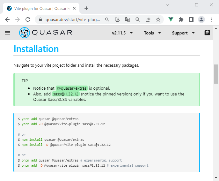The width and height of the screenshot is (219, 181).
Task: Share this page via share icon
Action: [148, 19]
